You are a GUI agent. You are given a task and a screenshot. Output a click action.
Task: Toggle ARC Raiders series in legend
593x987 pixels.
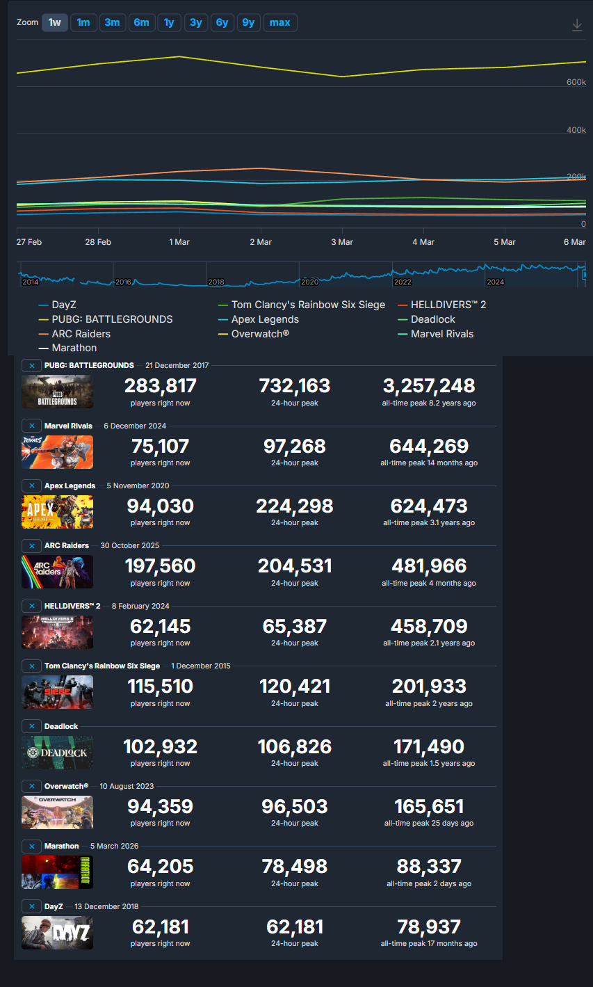(74, 334)
